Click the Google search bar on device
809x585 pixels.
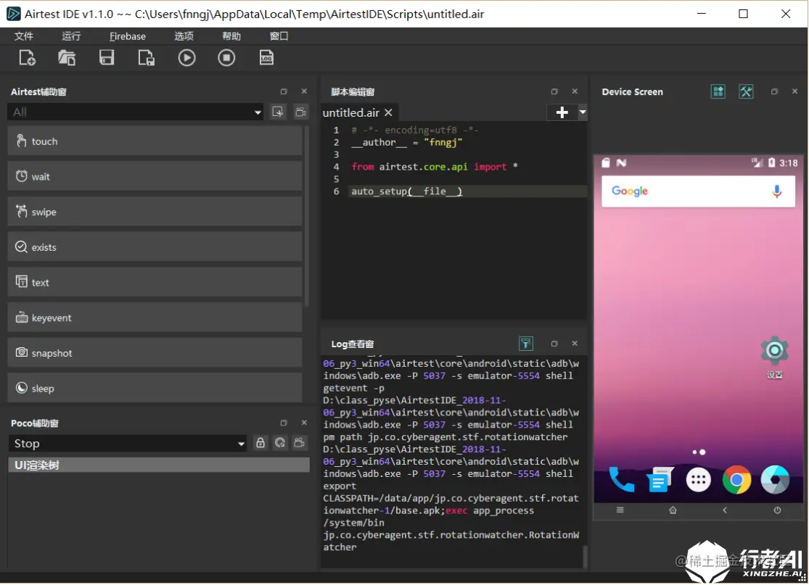click(698, 191)
